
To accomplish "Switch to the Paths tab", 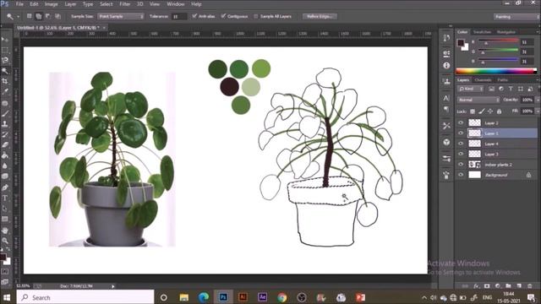I will pos(502,79).
